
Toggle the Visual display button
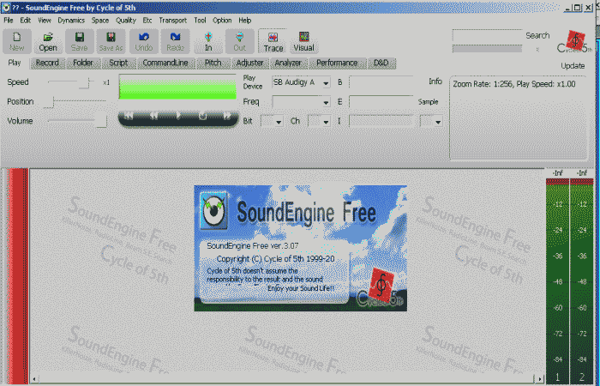[303, 41]
